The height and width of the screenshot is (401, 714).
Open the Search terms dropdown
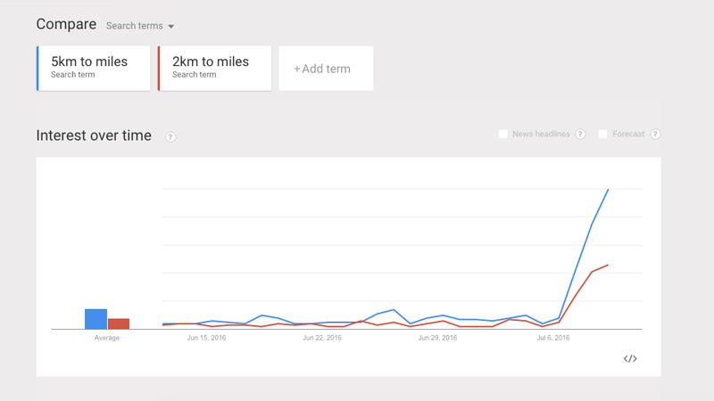140,26
